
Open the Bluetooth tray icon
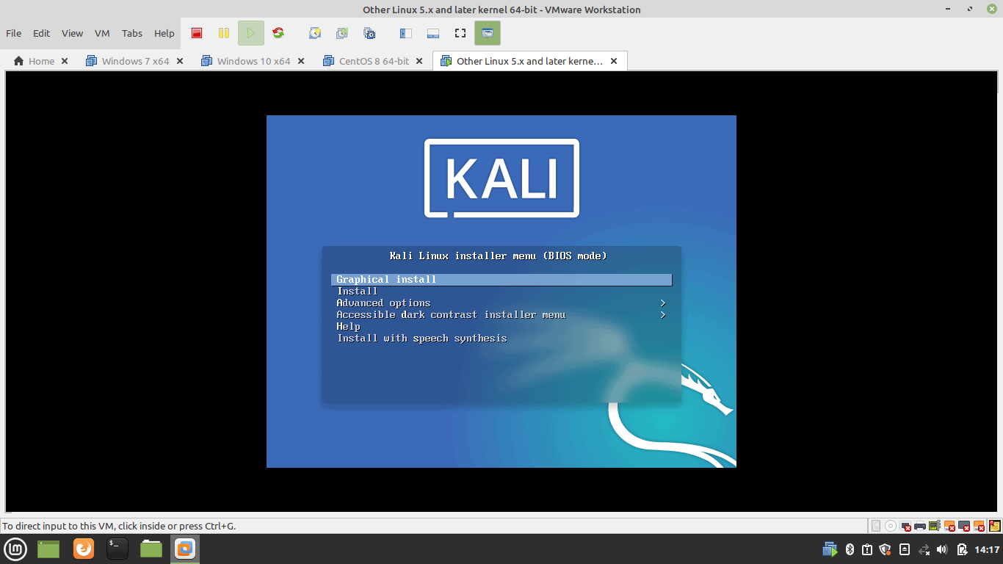point(850,549)
